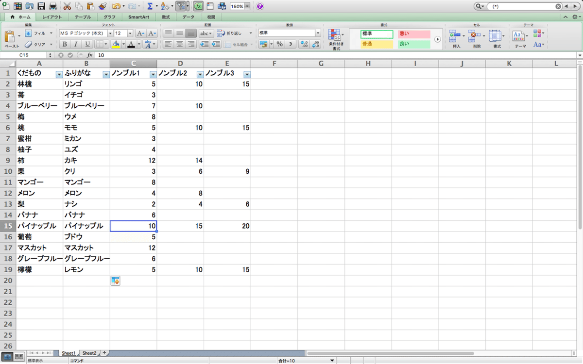Click the Conditional Formatting icon
583x364 pixels.
(334, 35)
